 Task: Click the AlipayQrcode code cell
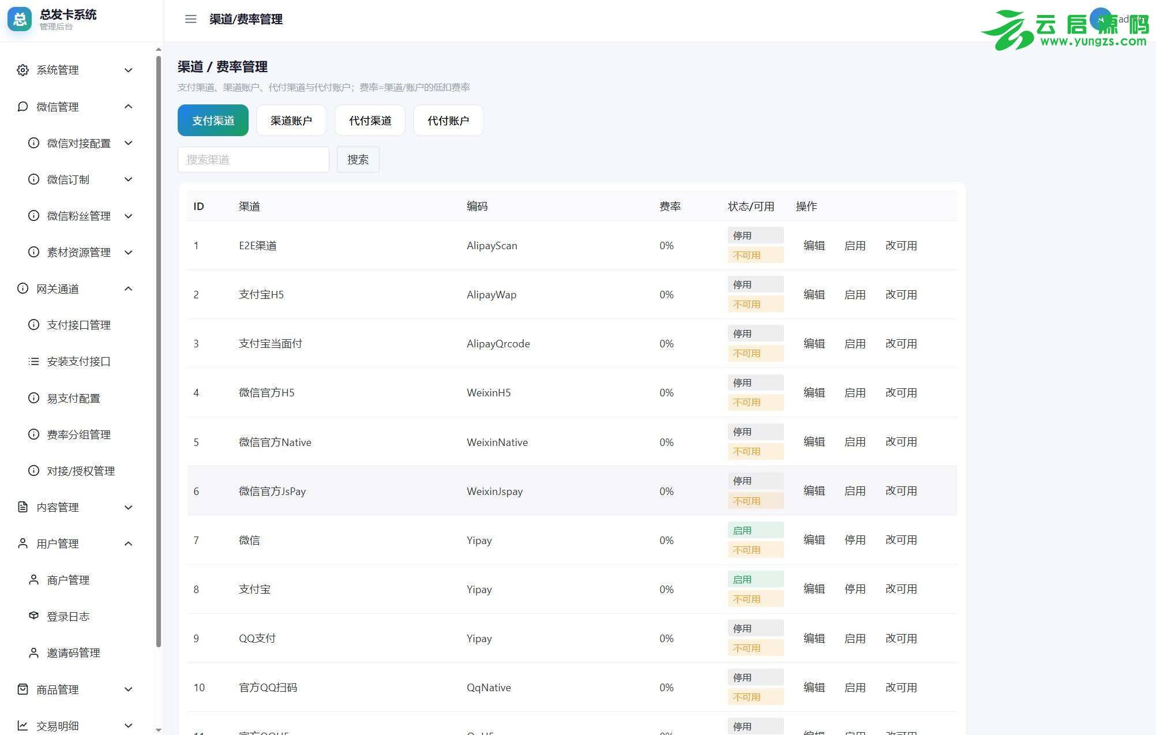pos(498,344)
